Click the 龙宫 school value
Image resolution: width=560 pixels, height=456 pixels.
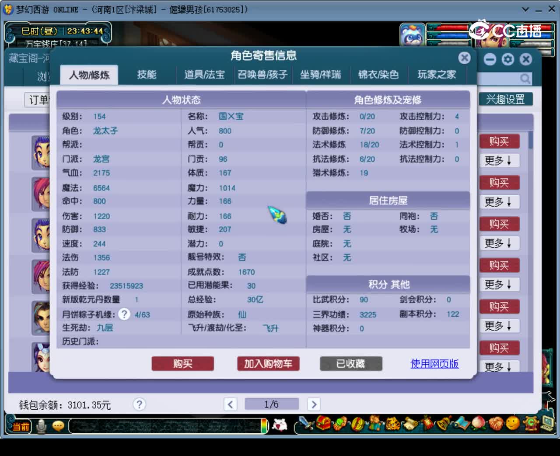click(101, 159)
